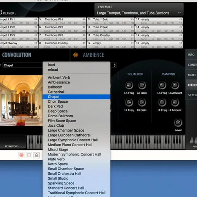This screenshot has height=197, width=197.
Task: Click the red record button
Action: [x=22, y=155]
